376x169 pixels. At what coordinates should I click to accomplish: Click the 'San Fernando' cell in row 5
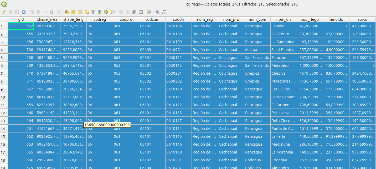(x=257, y=58)
